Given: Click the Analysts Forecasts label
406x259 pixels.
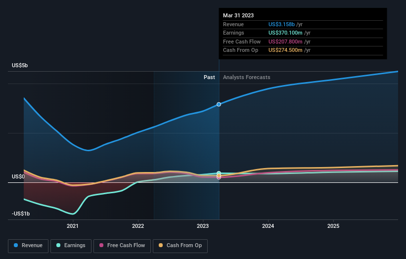Looking at the screenshot, I should (246, 77).
